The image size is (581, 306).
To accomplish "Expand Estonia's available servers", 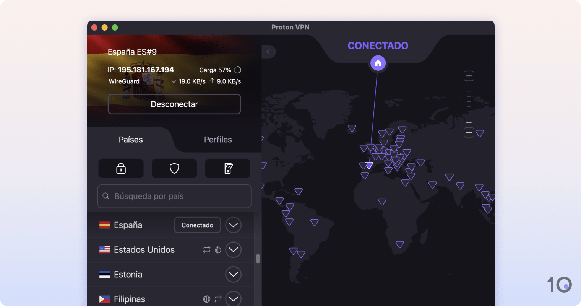I will (x=233, y=274).
